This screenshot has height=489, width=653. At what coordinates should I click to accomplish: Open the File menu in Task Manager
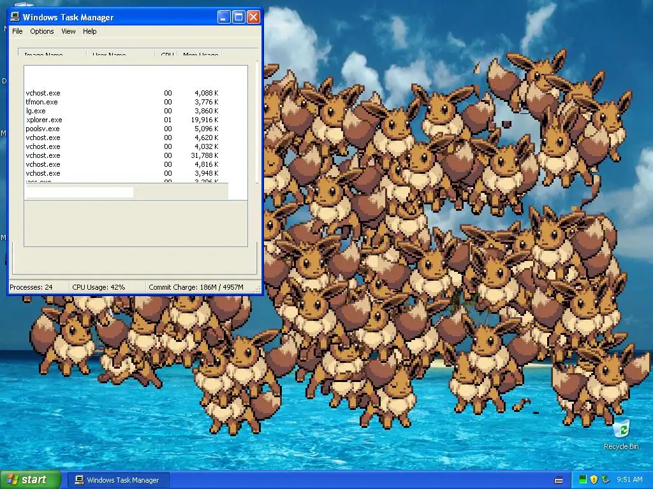[x=17, y=31]
